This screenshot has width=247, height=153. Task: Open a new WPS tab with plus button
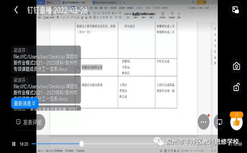pyautogui.click(x=124, y=2)
